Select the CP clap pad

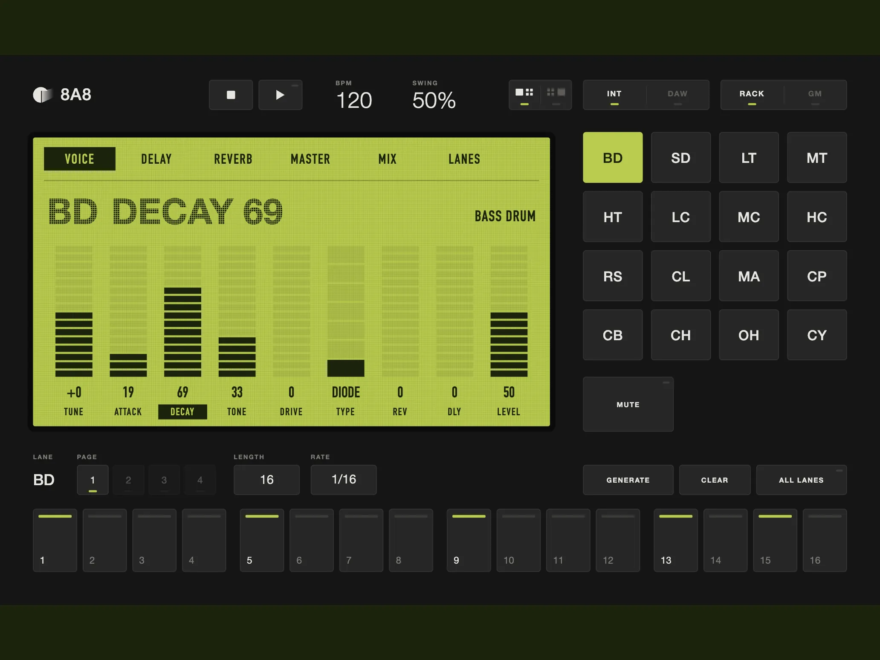coord(817,276)
